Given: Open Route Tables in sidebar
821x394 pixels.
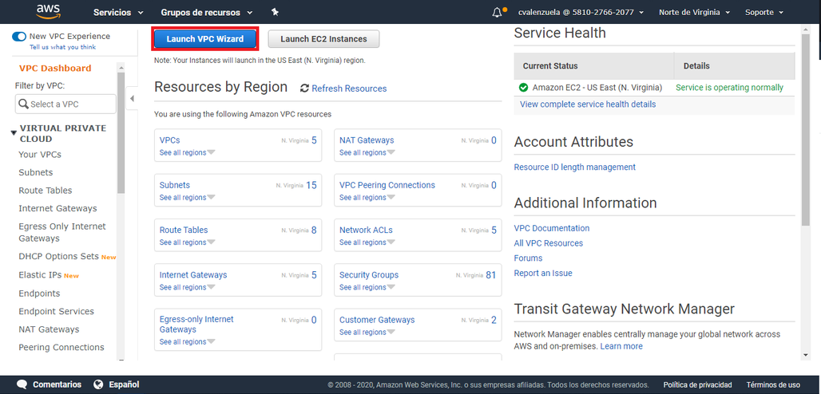Looking at the screenshot, I should [x=45, y=191].
